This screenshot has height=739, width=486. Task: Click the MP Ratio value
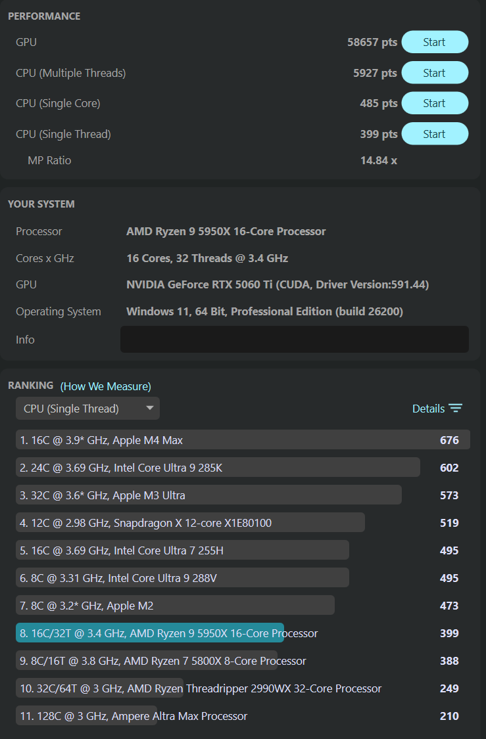(379, 160)
